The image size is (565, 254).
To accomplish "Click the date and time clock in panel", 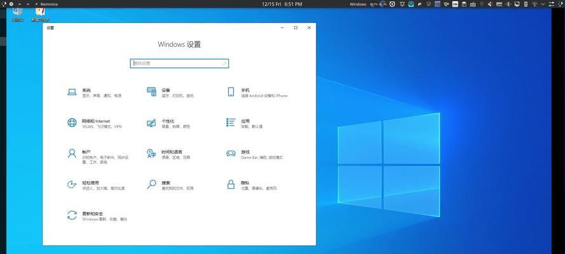I will coord(282,4).
